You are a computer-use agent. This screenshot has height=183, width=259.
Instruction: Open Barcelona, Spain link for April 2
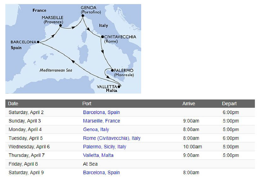pyautogui.click(x=101, y=112)
